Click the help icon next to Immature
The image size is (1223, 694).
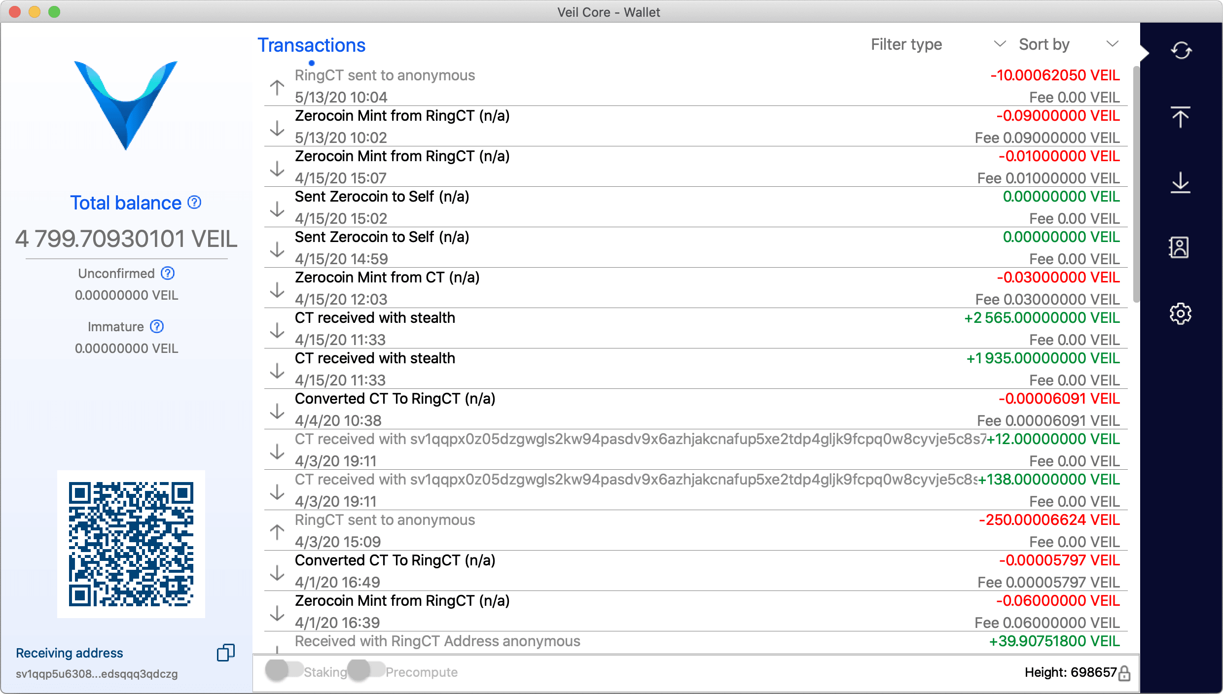pos(157,326)
